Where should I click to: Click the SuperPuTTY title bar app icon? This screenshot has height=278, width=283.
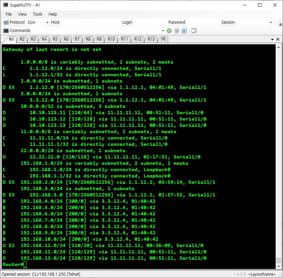[5, 5]
